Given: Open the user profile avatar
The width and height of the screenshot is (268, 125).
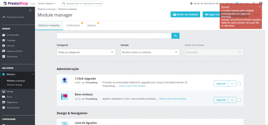Looking at the screenshot, I should tap(261, 3).
